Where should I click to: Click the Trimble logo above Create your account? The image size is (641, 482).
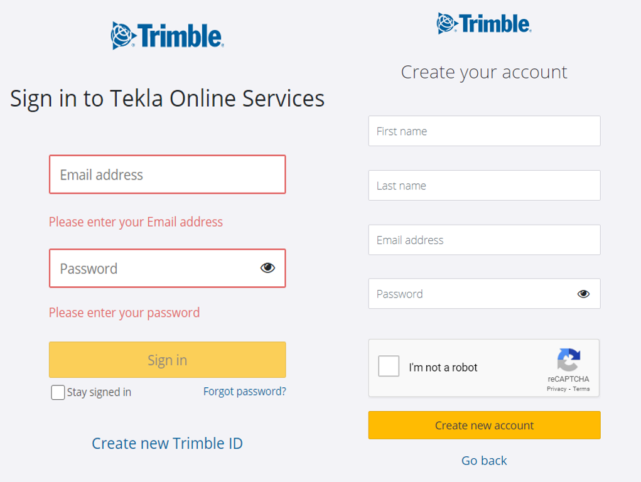(x=484, y=24)
